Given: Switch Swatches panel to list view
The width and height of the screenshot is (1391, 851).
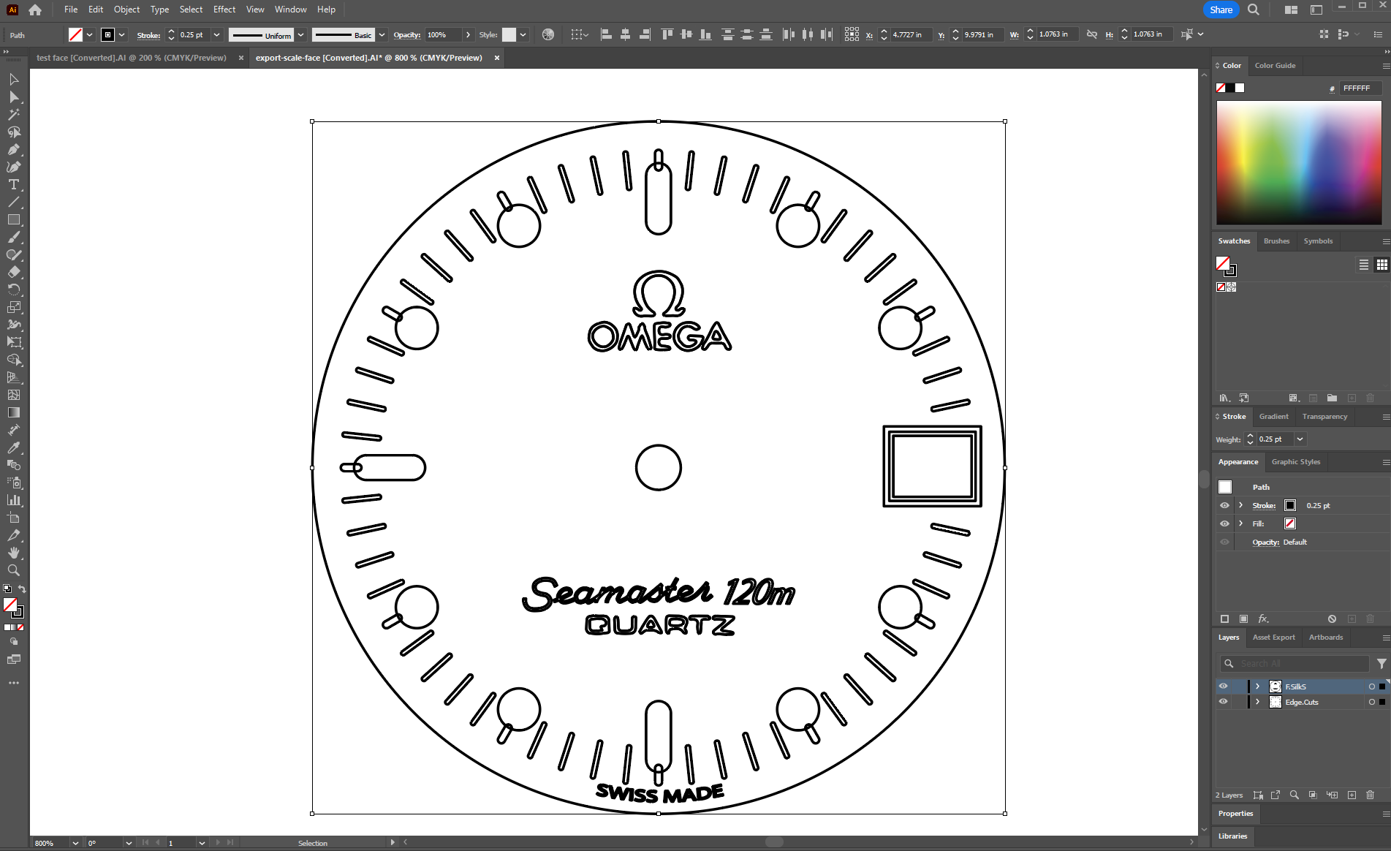Looking at the screenshot, I should (1364, 265).
